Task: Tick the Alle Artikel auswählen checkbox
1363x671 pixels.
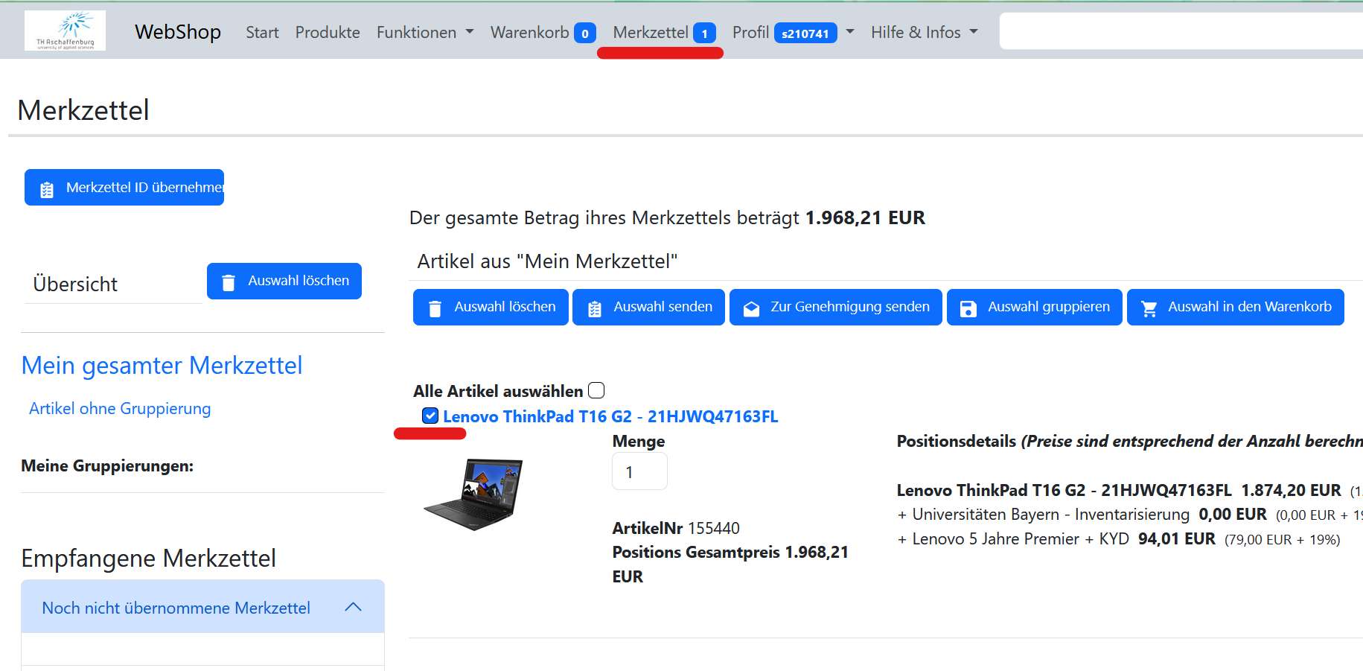Action: click(x=596, y=390)
